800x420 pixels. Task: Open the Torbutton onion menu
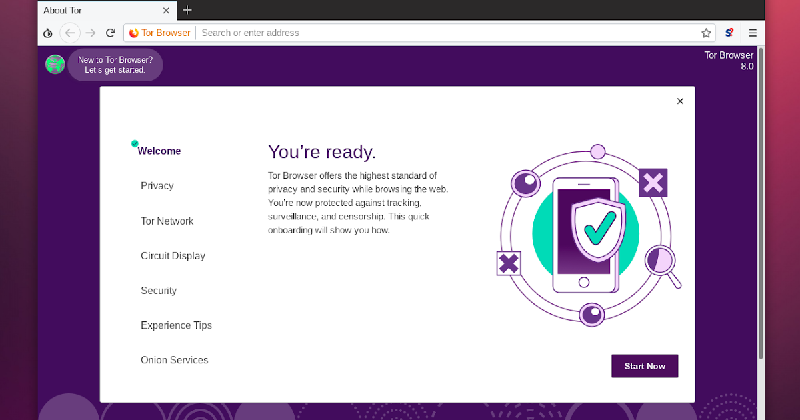click(x=47, y=33)
